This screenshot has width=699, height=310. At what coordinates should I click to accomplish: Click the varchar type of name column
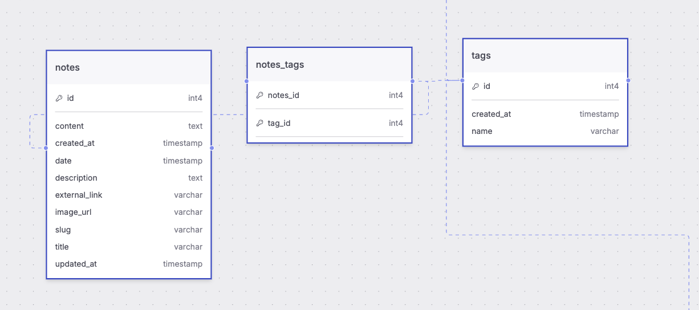604,131
